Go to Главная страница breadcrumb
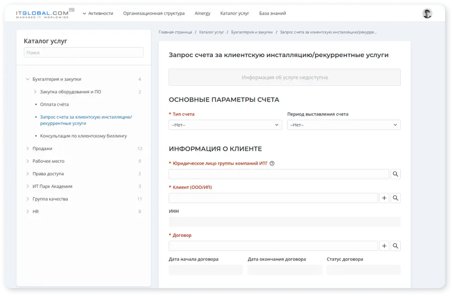The image size is (453, 296). point(175,32)
